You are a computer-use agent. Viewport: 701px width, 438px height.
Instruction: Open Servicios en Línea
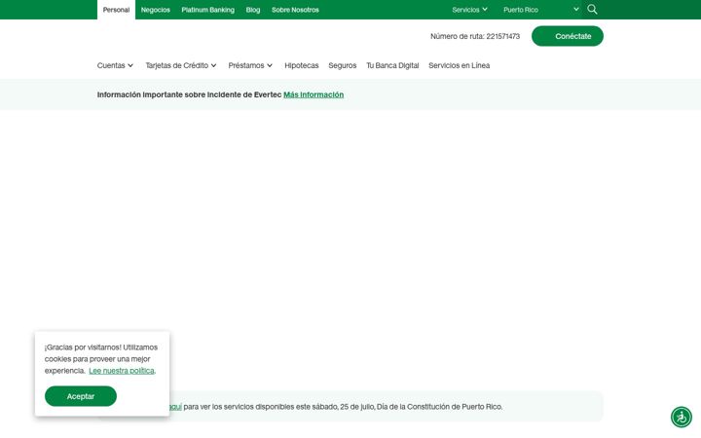click(460, 65)
